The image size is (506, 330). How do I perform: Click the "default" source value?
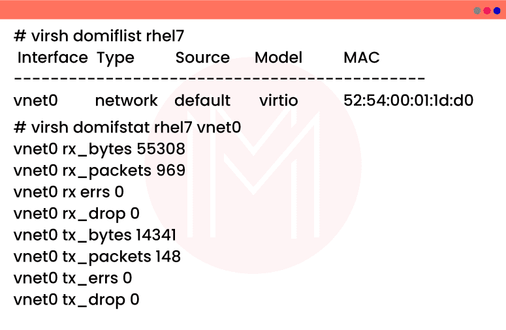202,100
